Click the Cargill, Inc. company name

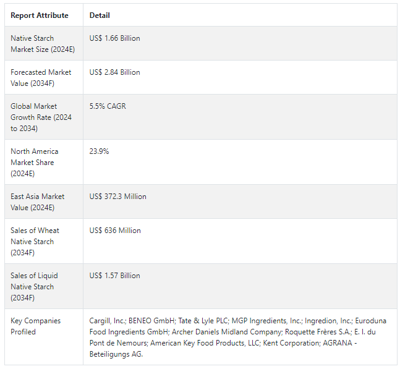108,321
